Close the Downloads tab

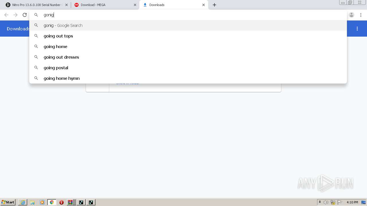(x=204, y=5)
